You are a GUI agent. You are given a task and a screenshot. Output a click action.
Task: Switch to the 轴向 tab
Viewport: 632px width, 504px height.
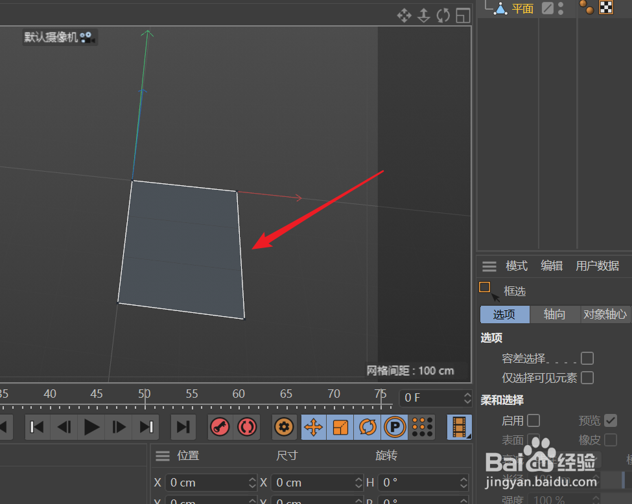[x=554, y=314]
